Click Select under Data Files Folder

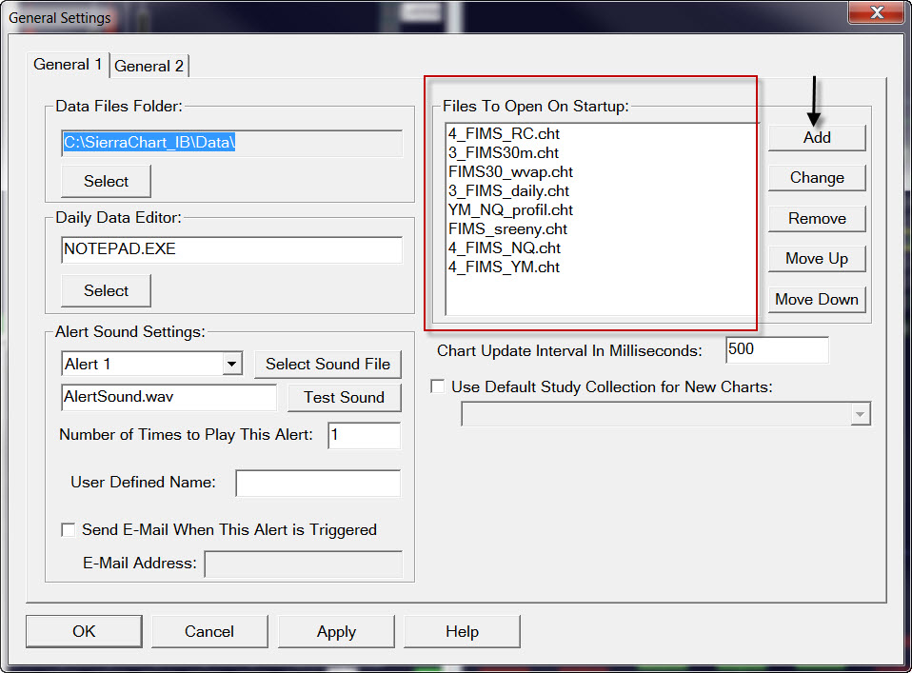106,182
